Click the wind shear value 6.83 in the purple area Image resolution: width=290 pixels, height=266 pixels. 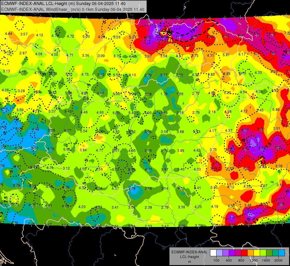[262, 148]
